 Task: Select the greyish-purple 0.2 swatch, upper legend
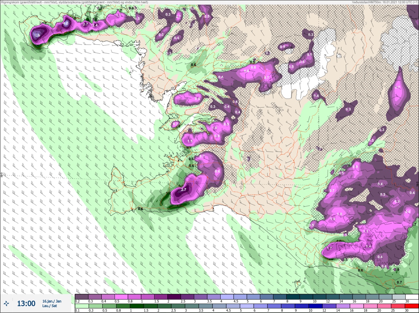[82, 297]
